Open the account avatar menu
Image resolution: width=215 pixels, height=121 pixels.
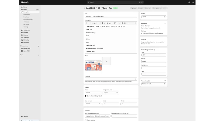point(189,2)
